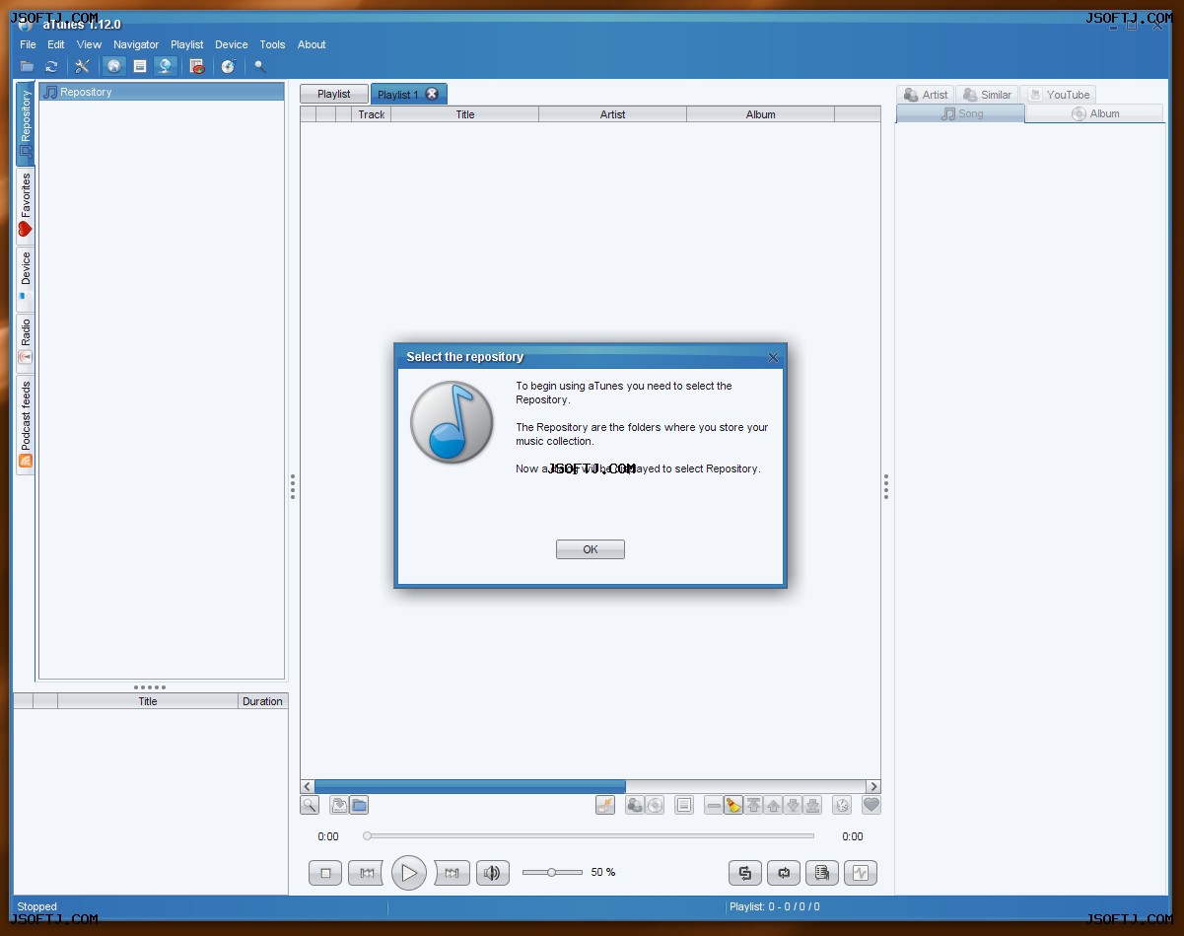Open the Similar artists tab
The height and width of the screenshot is (936, 1184).
point(987,95)
